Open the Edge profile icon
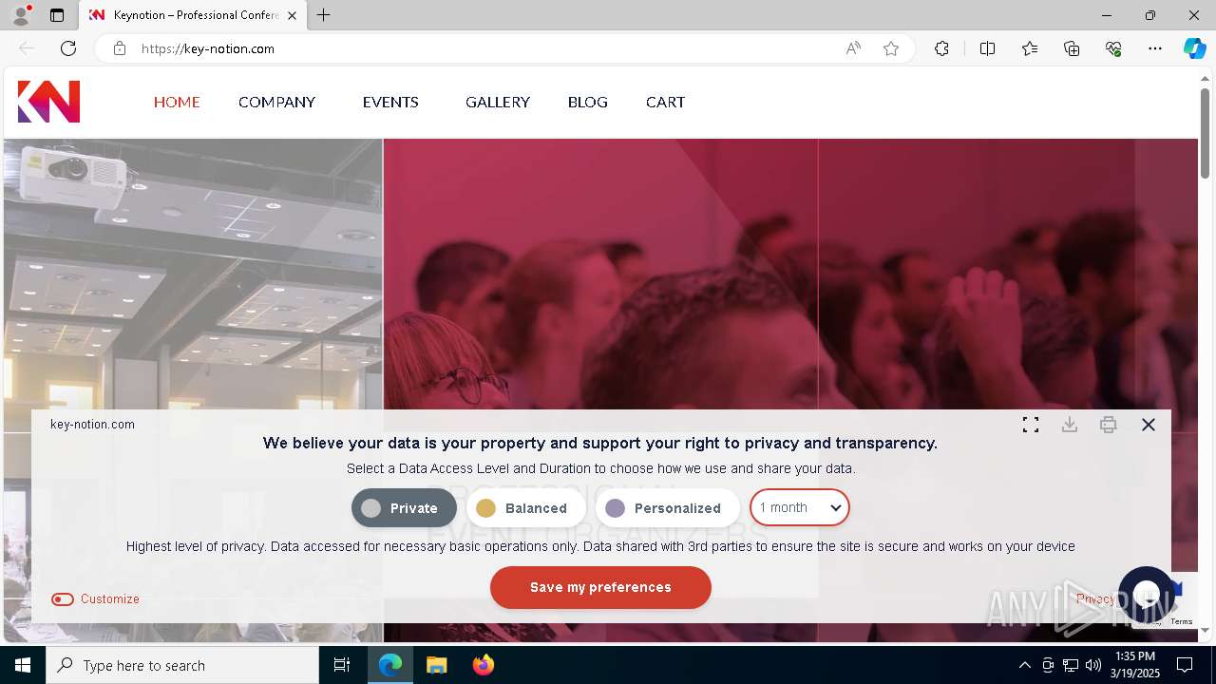Screen dimensions: 1216x684 click(21, 14)
